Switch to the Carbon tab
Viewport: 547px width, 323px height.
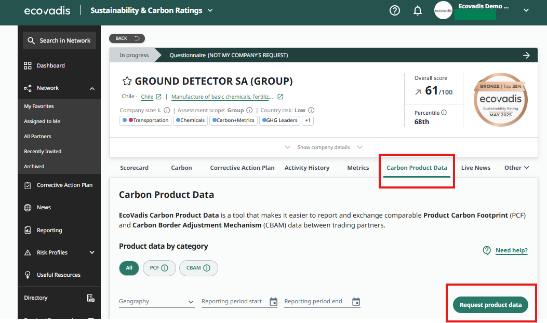click(x=181, y=168)
